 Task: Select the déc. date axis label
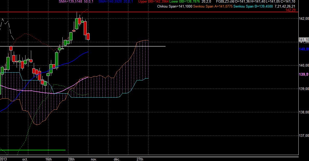point(117,159)
